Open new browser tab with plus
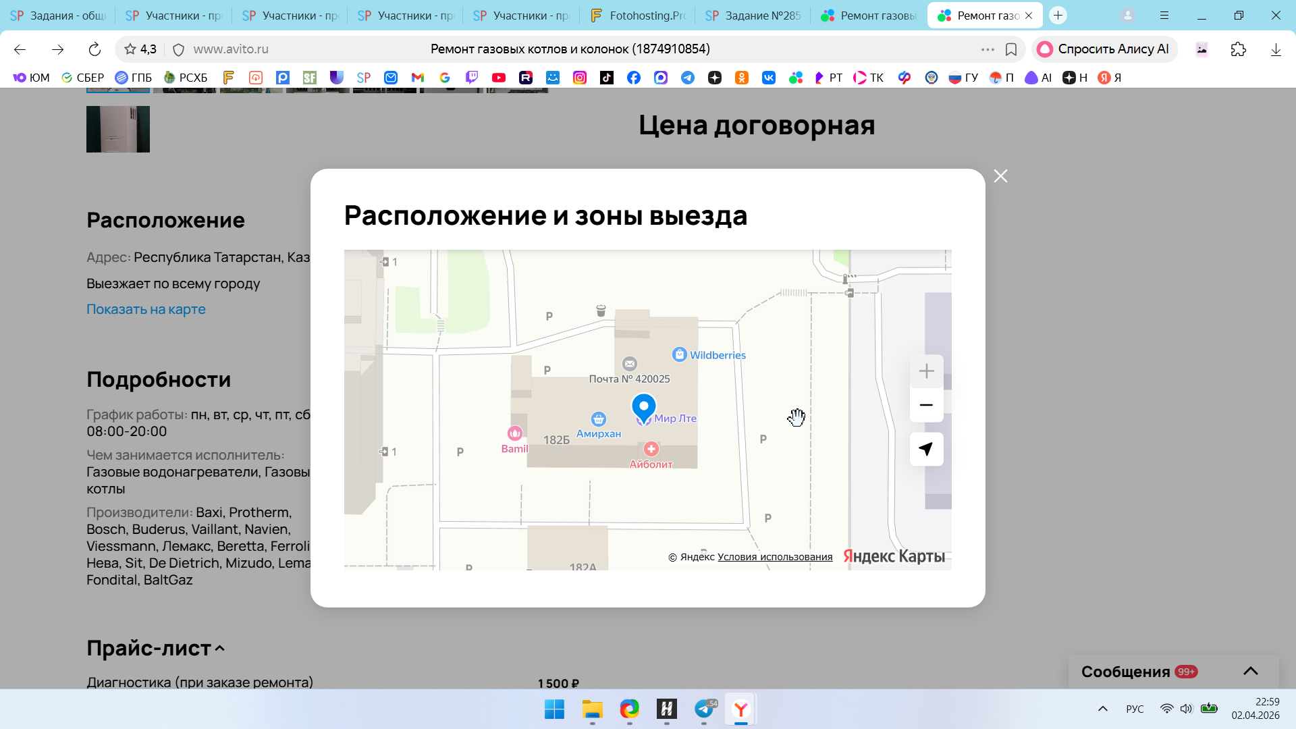 tap(1058, 16)
